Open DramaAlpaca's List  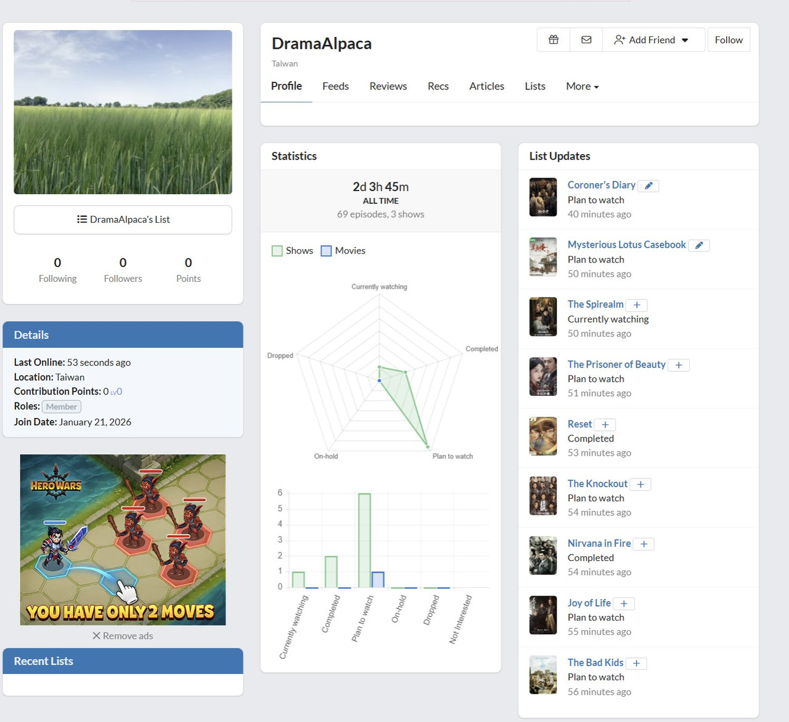(123, 219)
